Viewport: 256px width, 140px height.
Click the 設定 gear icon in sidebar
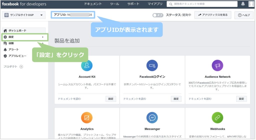[x=5, y=37]
